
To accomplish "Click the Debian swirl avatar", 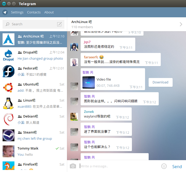I will (x=9, y=119).
